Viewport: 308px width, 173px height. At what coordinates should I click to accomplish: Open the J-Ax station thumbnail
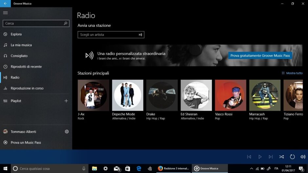coord(93,95)
